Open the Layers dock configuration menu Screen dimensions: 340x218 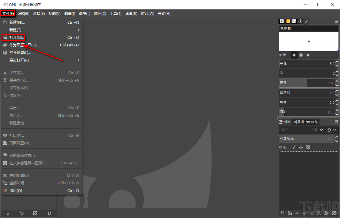pyautogui.click(x=337, y=122)
